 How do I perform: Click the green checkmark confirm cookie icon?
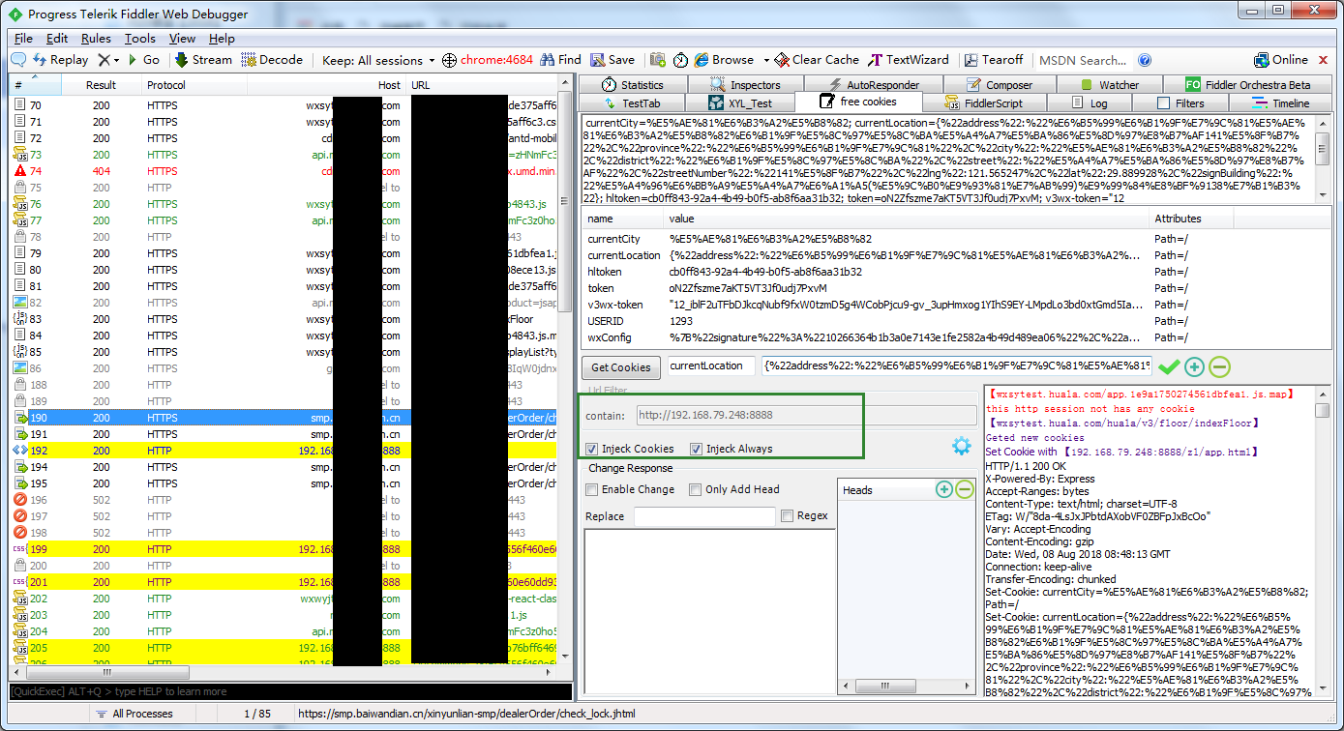[x=1169, y=367]
